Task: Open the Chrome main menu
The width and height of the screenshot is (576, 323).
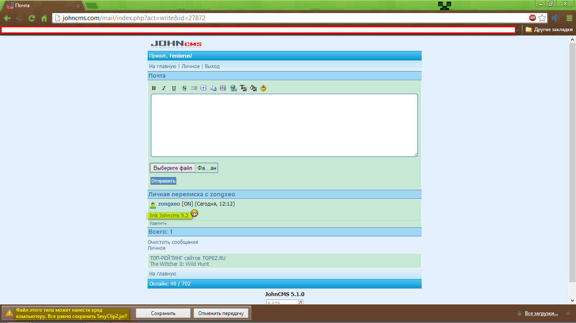Action: (x=568, y=18)
